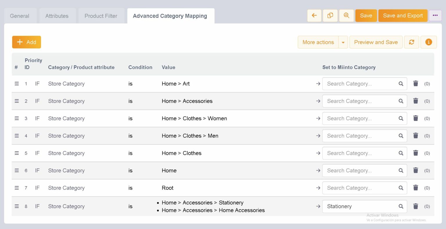Click the trash icon on the Home > Art rule
The image size is (446, 229).
click(416, 83)
